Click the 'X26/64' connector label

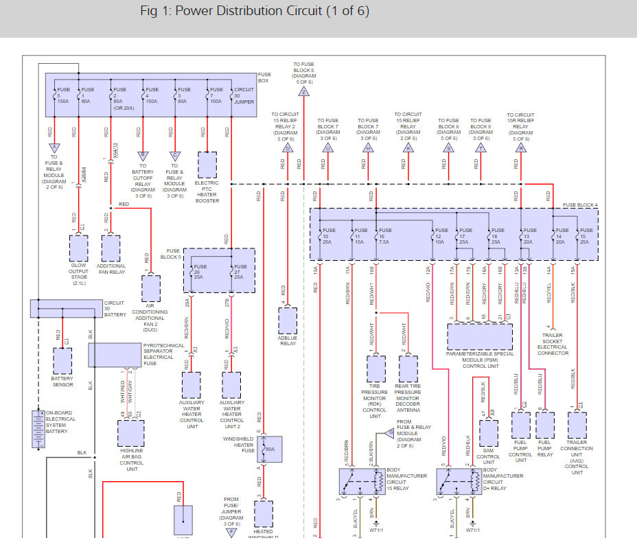84,174
